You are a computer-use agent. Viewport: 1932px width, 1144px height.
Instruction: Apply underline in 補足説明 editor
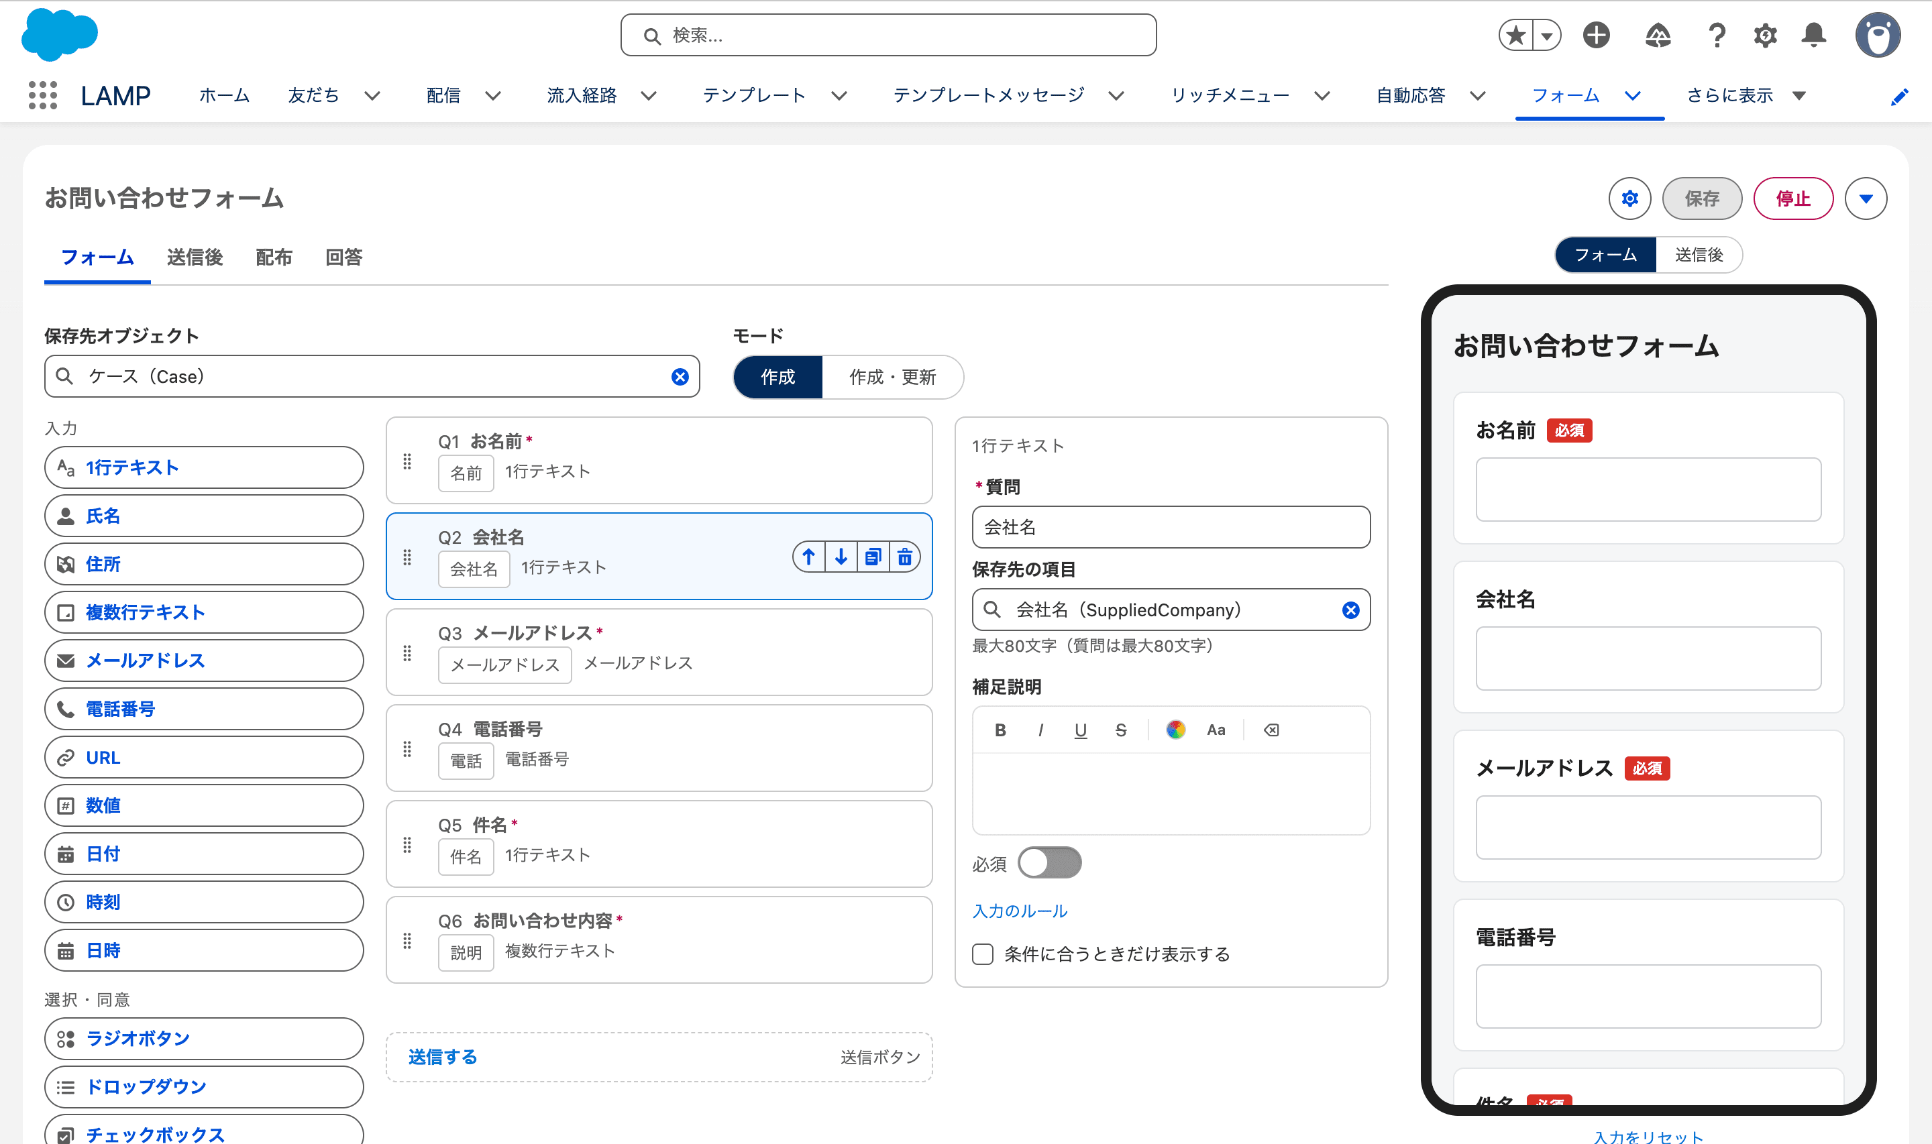coord(1081,730)
